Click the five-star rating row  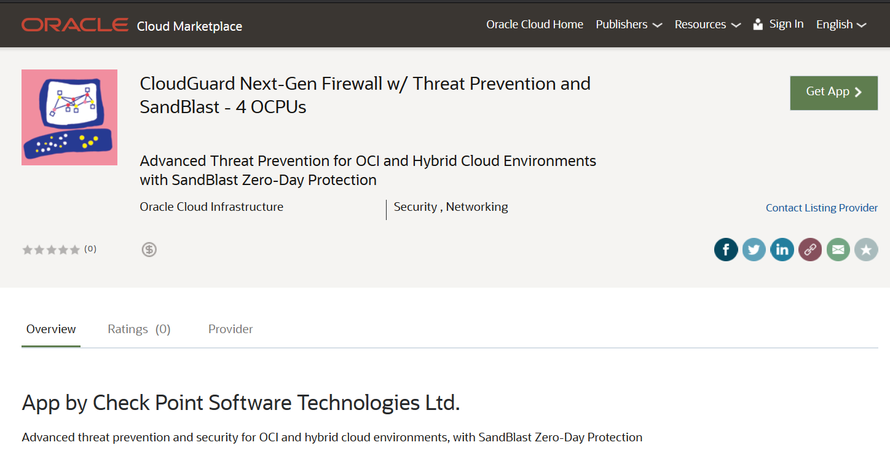click(x=51, y=250)
